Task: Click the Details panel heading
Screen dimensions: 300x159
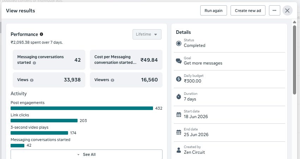Action: click(183, 32)
